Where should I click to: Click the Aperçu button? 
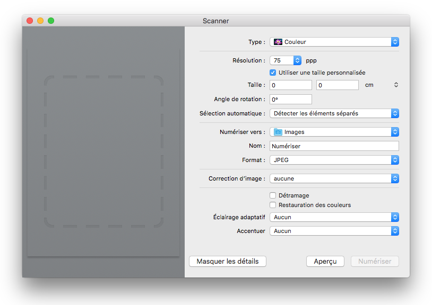[325, 261]
